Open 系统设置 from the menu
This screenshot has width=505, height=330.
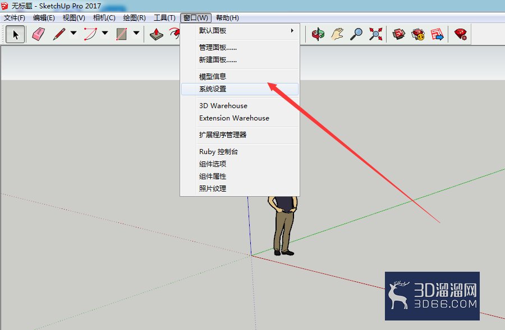[x=240, y=89]
